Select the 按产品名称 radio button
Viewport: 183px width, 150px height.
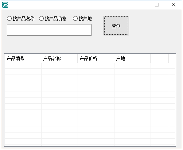point(21,19)
